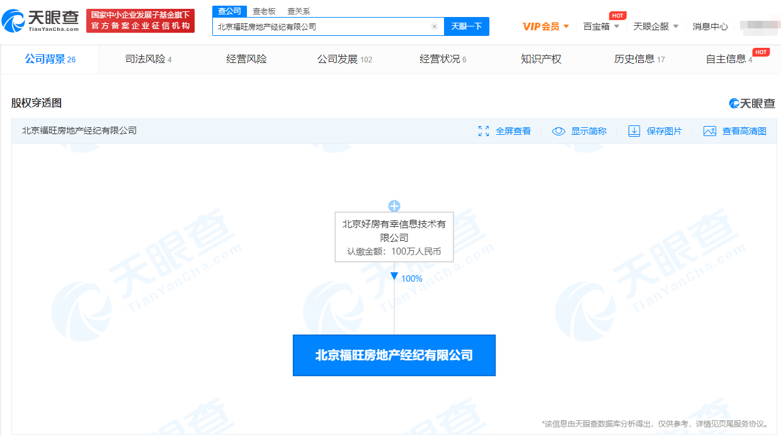
Task: Open the VIP会员 dropdown
Action: click(545, 26)
